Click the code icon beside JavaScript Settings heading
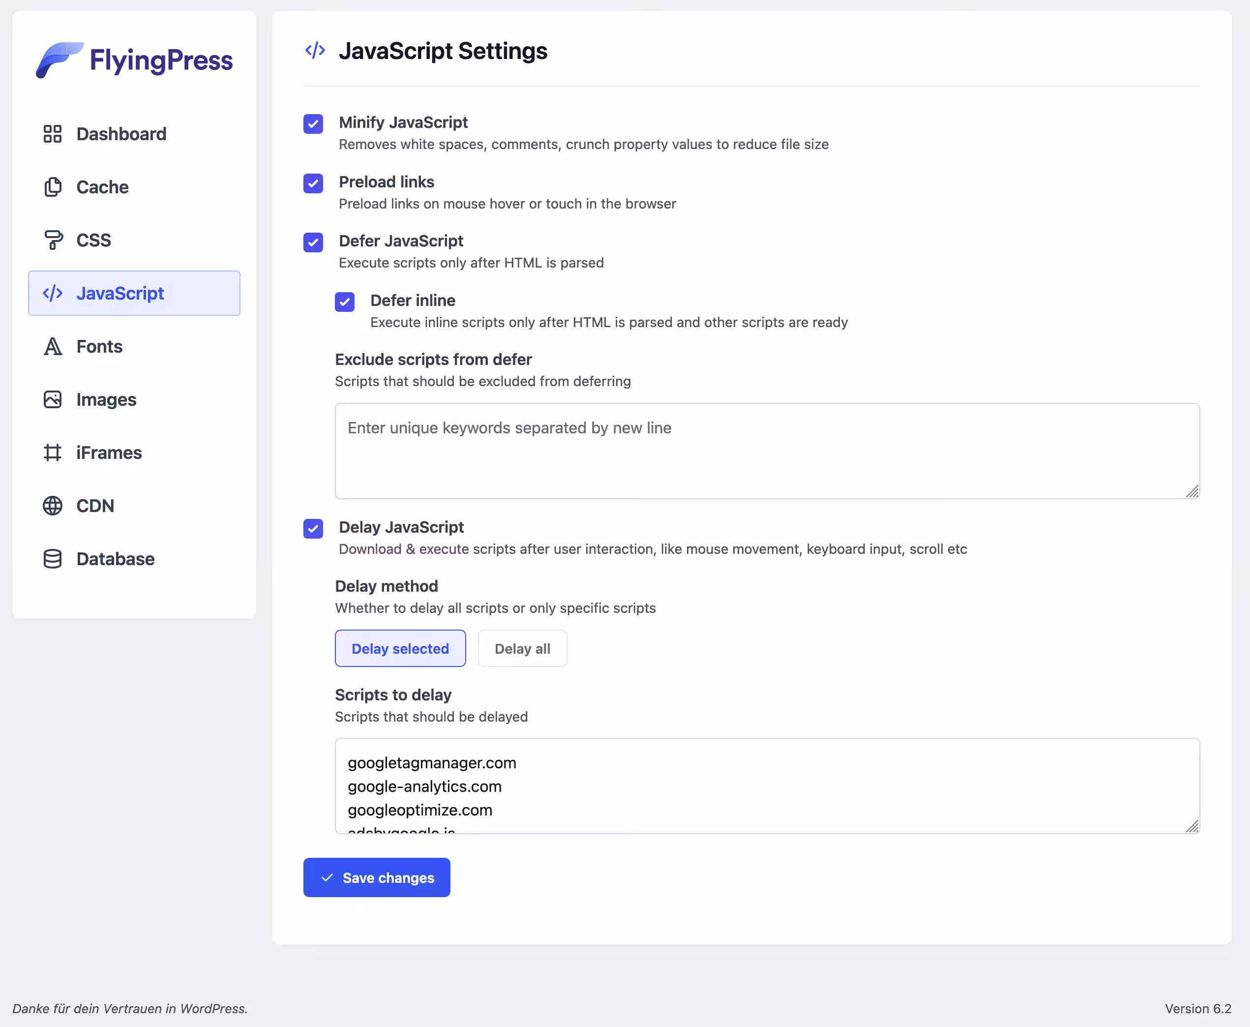This screenshot has height=1027, width=1250. (x=314, y=51)
